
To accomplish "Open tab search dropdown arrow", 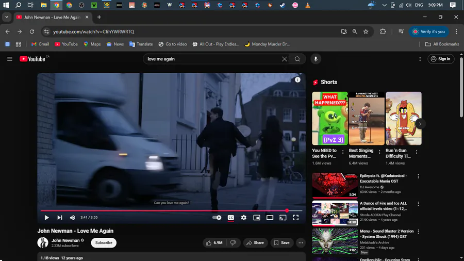I will [x=7, y=17].
